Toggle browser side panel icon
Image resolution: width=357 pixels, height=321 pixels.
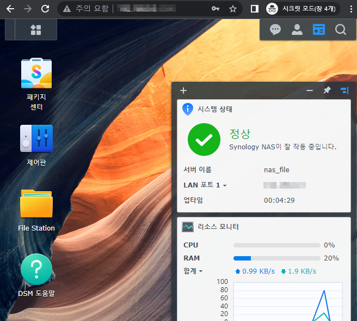pyautogui.click(x=255, y=9)
